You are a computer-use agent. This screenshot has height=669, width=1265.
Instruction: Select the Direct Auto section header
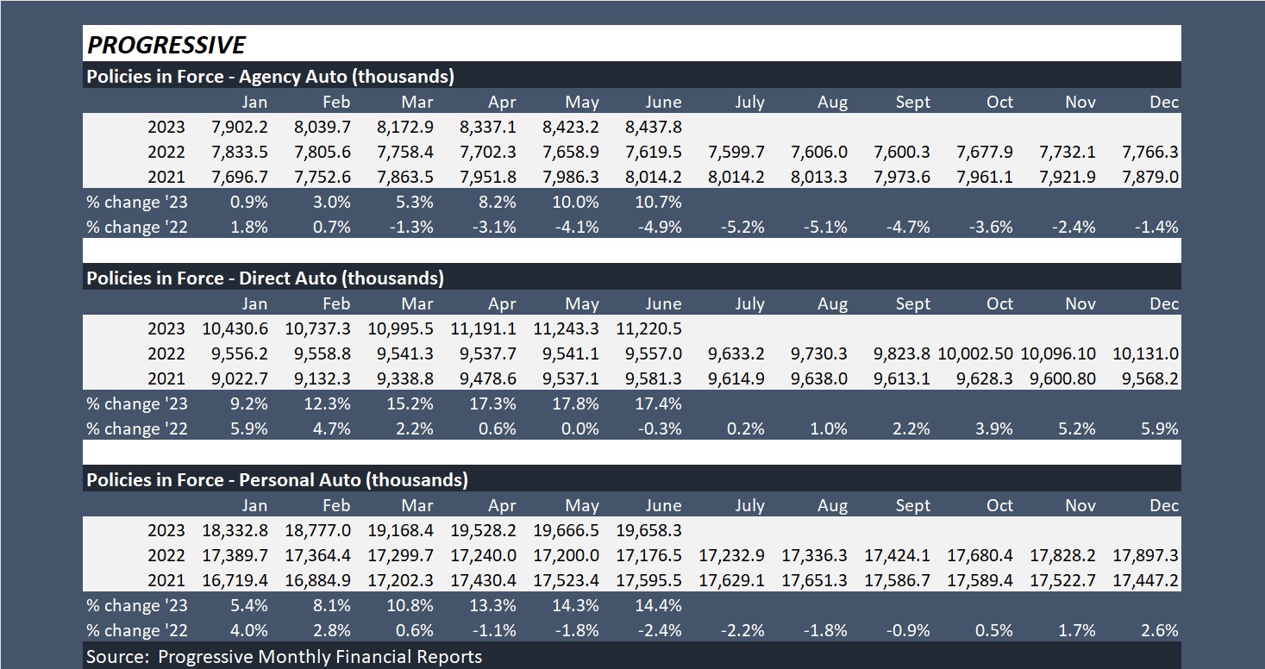tap(265, 278)
